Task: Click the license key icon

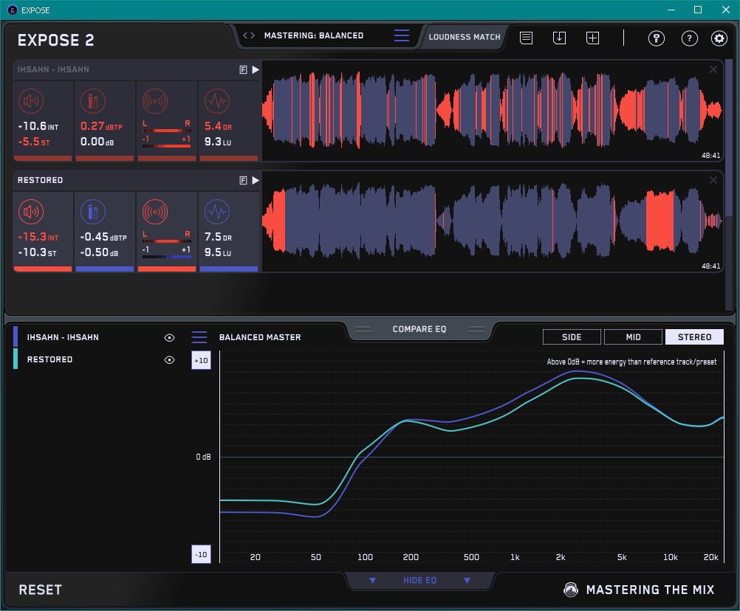Action: tap(657, 38)
